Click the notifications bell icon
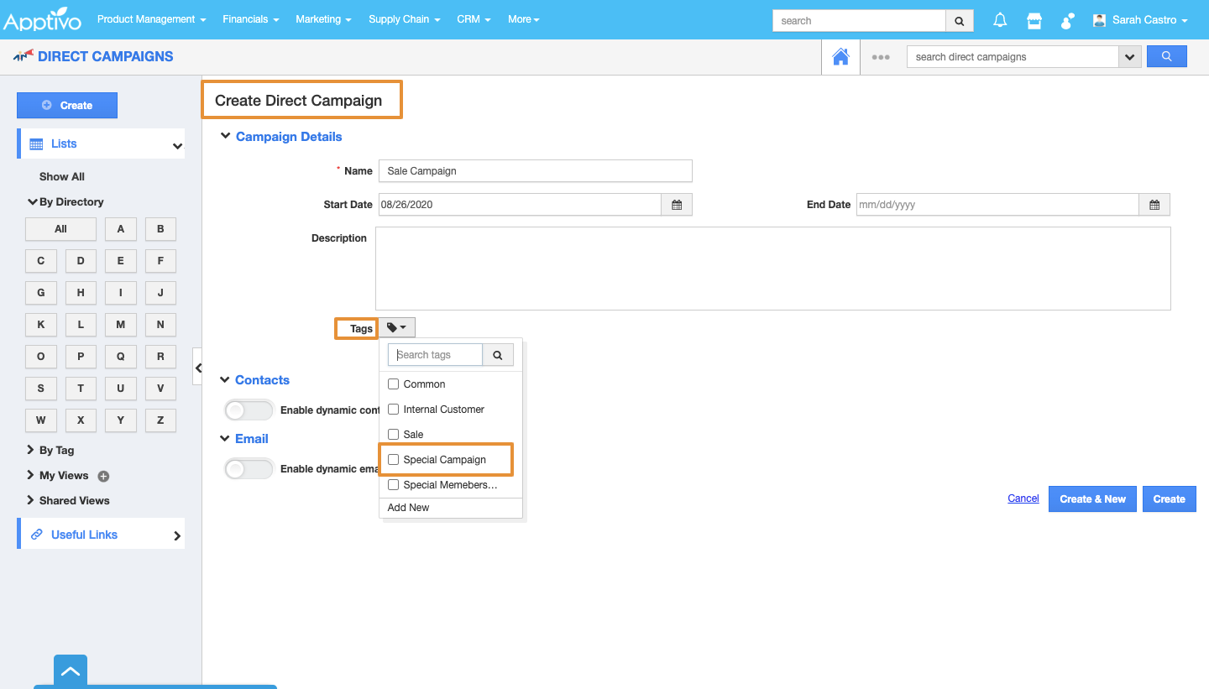The image size is (1209, 689). point(1000,20)
